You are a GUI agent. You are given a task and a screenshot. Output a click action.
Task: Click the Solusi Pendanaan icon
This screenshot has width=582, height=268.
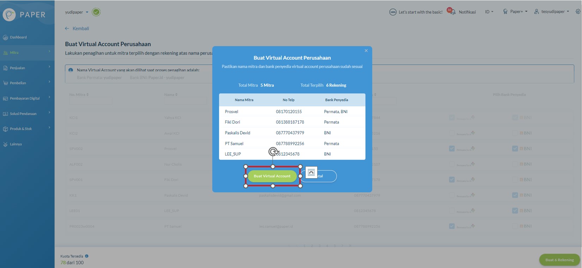pyautogui.click(x=5, y=114)
